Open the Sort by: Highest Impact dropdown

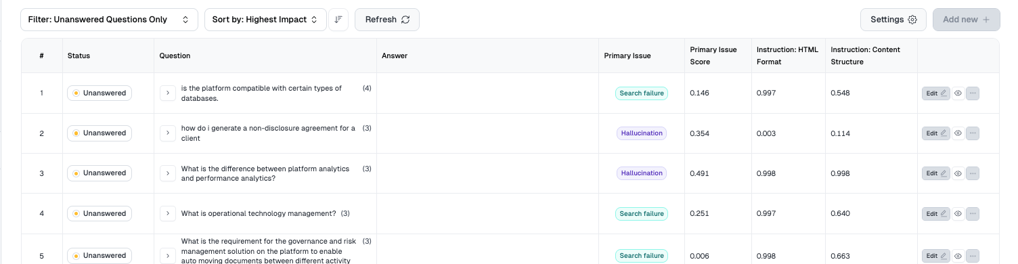(x=265, y=20)
